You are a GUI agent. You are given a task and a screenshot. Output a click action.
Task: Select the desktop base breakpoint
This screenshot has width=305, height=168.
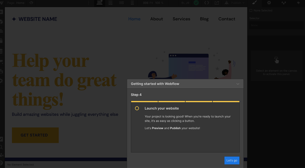pos(100,3)
